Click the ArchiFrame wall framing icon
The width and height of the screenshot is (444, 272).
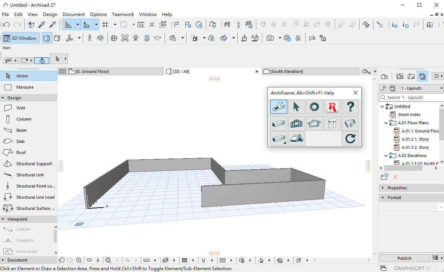(297, 124)
